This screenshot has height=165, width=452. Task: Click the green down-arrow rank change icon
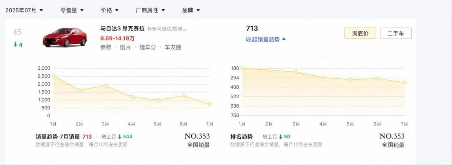(15, 45)
